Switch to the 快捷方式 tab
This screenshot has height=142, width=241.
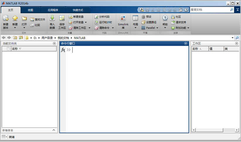point(78,10)
